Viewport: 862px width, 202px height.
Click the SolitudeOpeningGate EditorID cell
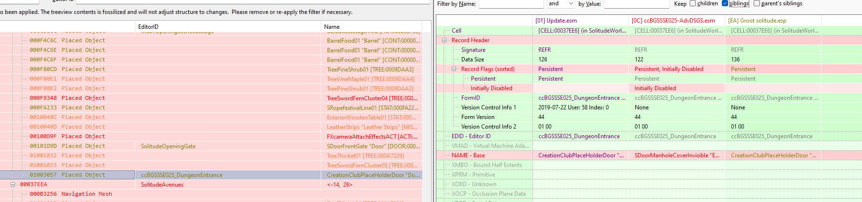168,146
